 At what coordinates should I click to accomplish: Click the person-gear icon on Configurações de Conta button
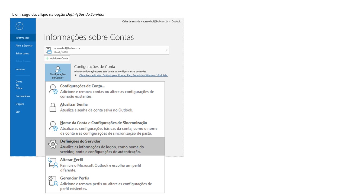58,69
